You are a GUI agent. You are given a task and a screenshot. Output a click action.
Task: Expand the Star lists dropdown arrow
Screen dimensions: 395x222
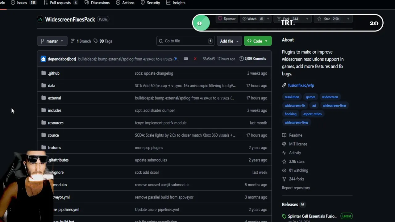point(348,19)
